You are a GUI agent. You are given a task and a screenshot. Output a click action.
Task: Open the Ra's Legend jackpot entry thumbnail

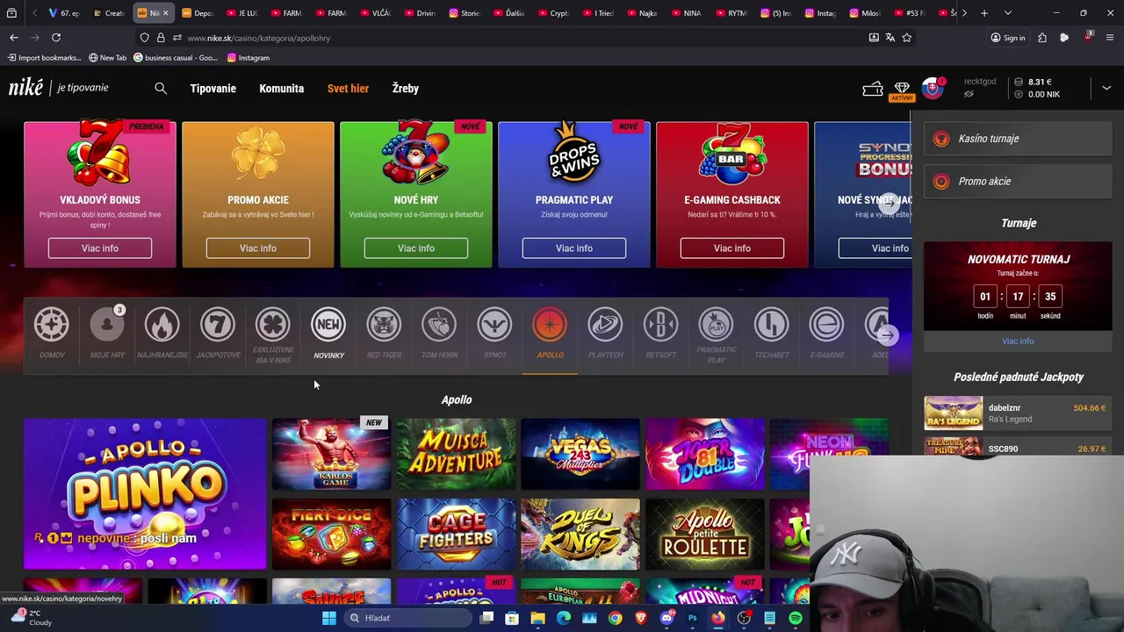pos(953,413)
